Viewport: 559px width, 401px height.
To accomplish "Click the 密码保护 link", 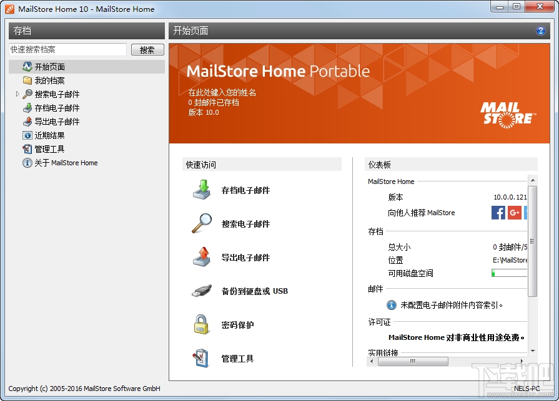I will pos(237,325).
